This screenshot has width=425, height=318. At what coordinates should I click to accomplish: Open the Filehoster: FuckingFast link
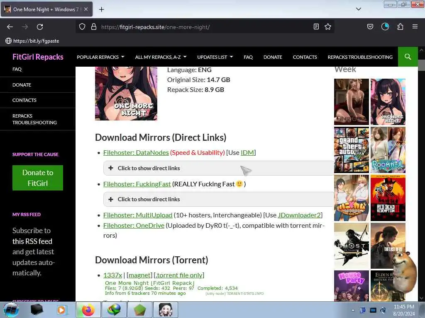click(x=137, y=184)
